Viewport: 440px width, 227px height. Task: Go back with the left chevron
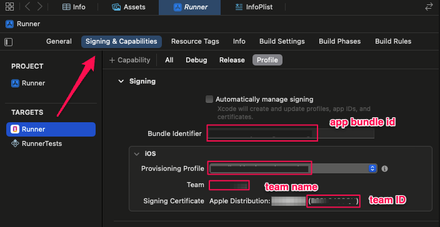pos(27,6)
